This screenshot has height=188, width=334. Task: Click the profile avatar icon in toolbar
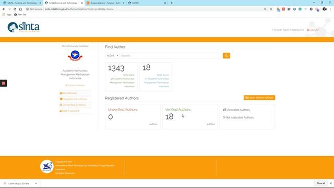coord(325,9)
